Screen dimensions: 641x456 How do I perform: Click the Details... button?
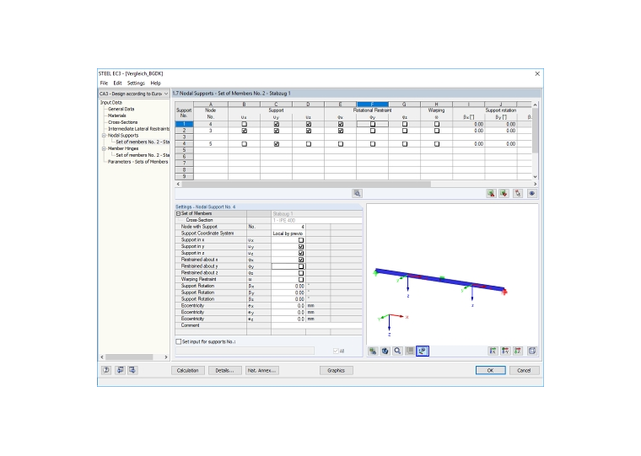point(225,371)
